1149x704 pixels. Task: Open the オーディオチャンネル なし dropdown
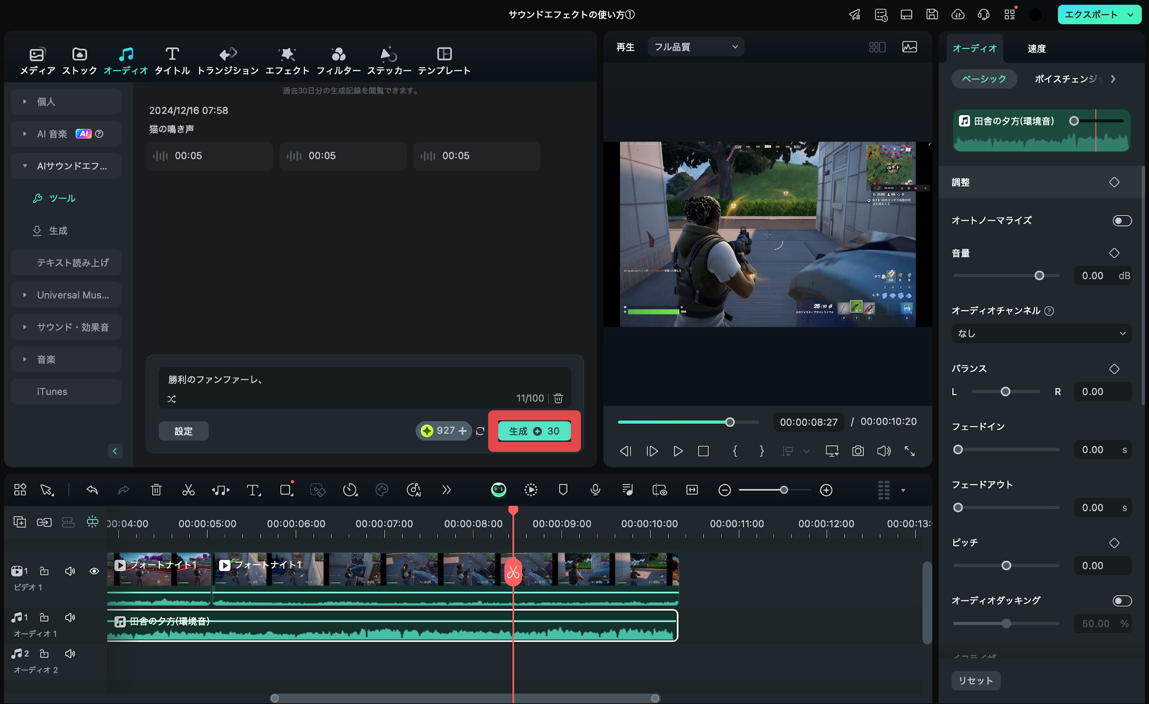coord(1041,333)
